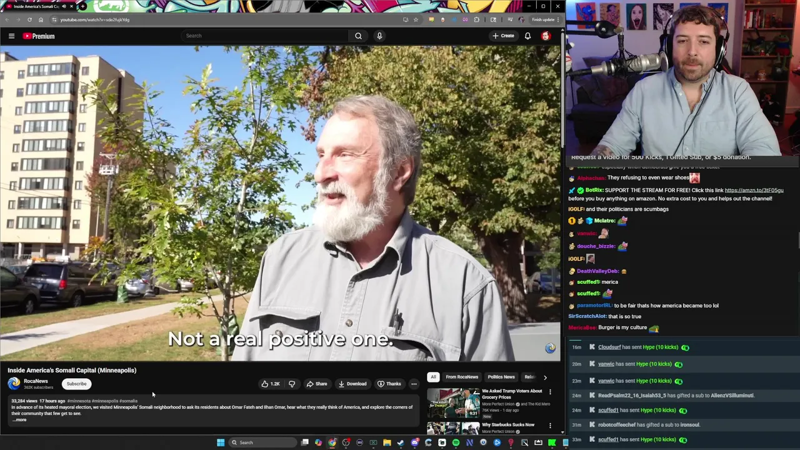The image size is (800, 450).
Task: Expand description with ...more
Action: 19,420
